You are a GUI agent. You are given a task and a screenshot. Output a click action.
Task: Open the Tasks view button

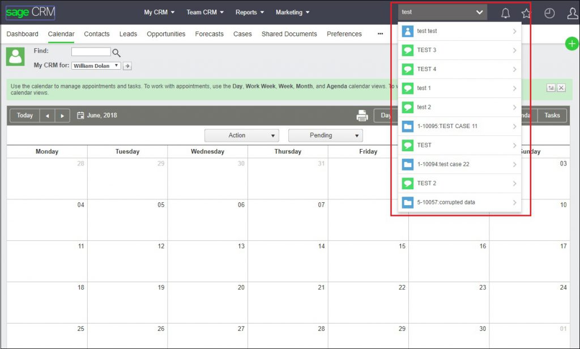[551, 115]
